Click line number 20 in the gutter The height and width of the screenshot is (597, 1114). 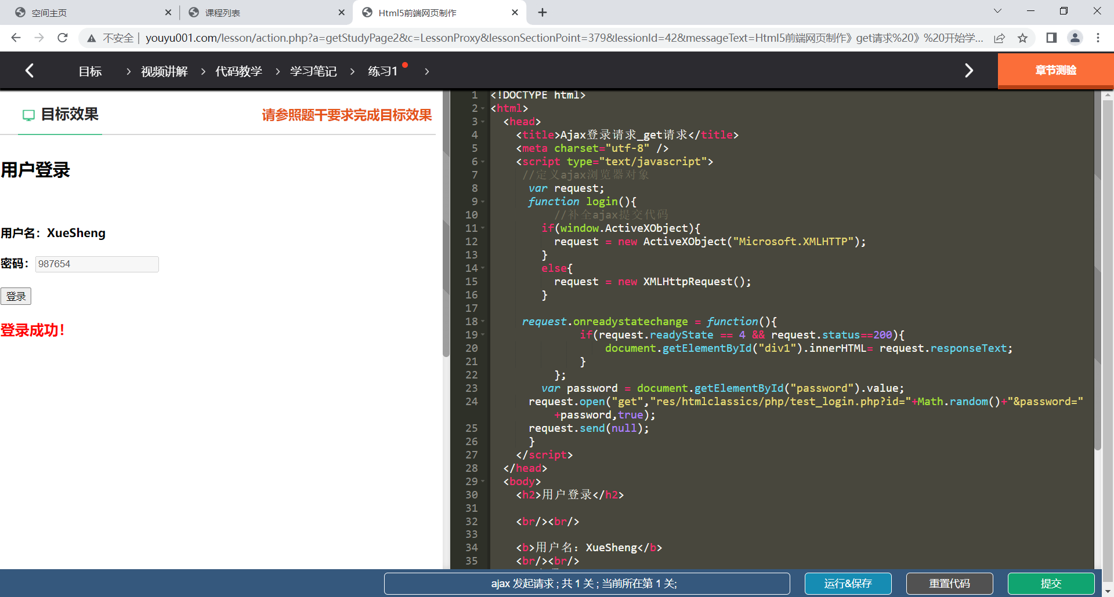click(471, 348)
